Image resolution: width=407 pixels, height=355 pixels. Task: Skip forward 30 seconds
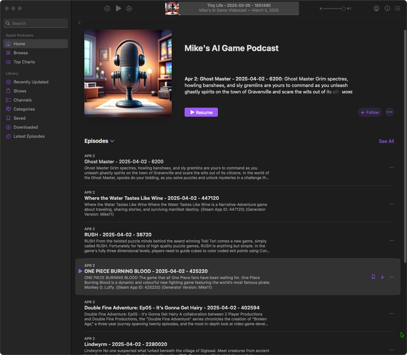click(129, 8)
